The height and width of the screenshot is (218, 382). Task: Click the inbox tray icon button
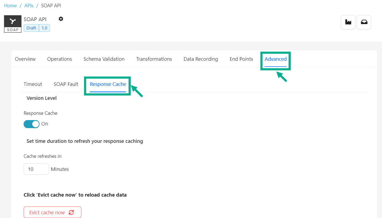pos(364,22)
